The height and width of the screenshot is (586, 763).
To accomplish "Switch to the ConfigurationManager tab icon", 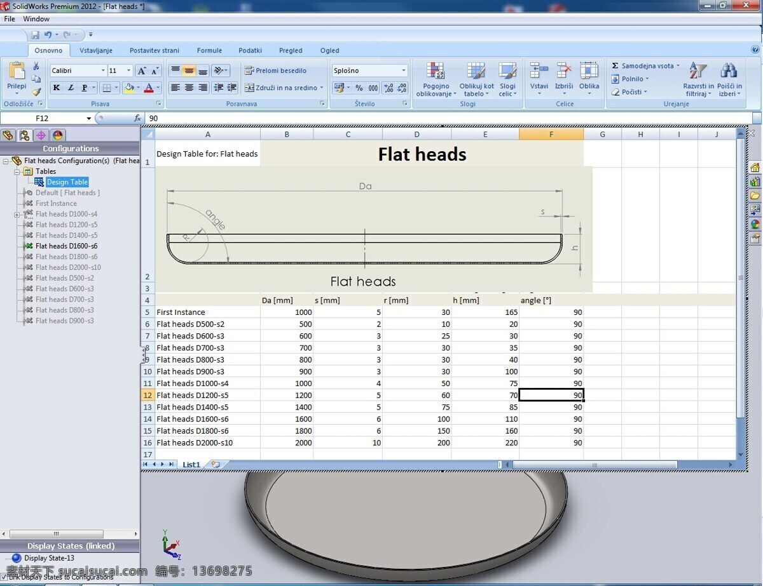I will coord(24,135).
